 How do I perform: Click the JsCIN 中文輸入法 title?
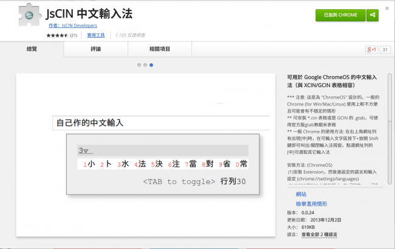click(x=89, y=13)
